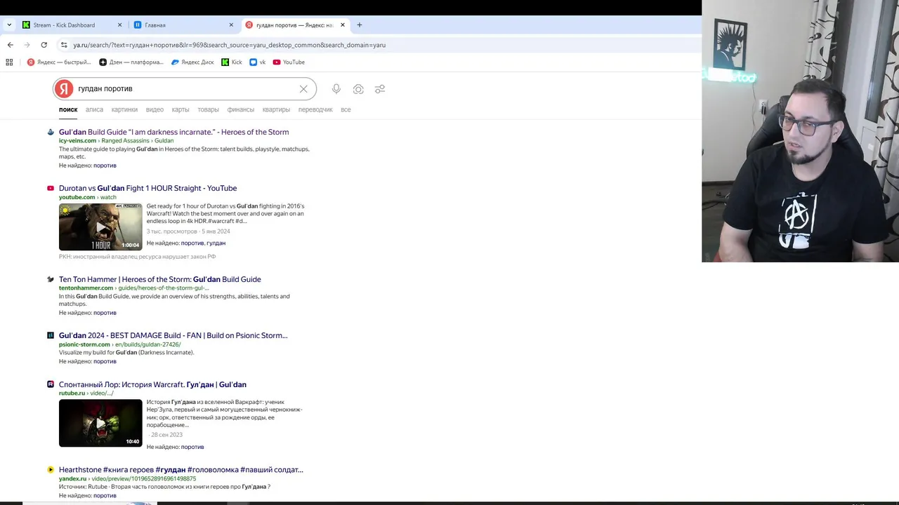Click the Yandex Я logo
The height and width of the screenshot is (505, 899).
(64, 89)
